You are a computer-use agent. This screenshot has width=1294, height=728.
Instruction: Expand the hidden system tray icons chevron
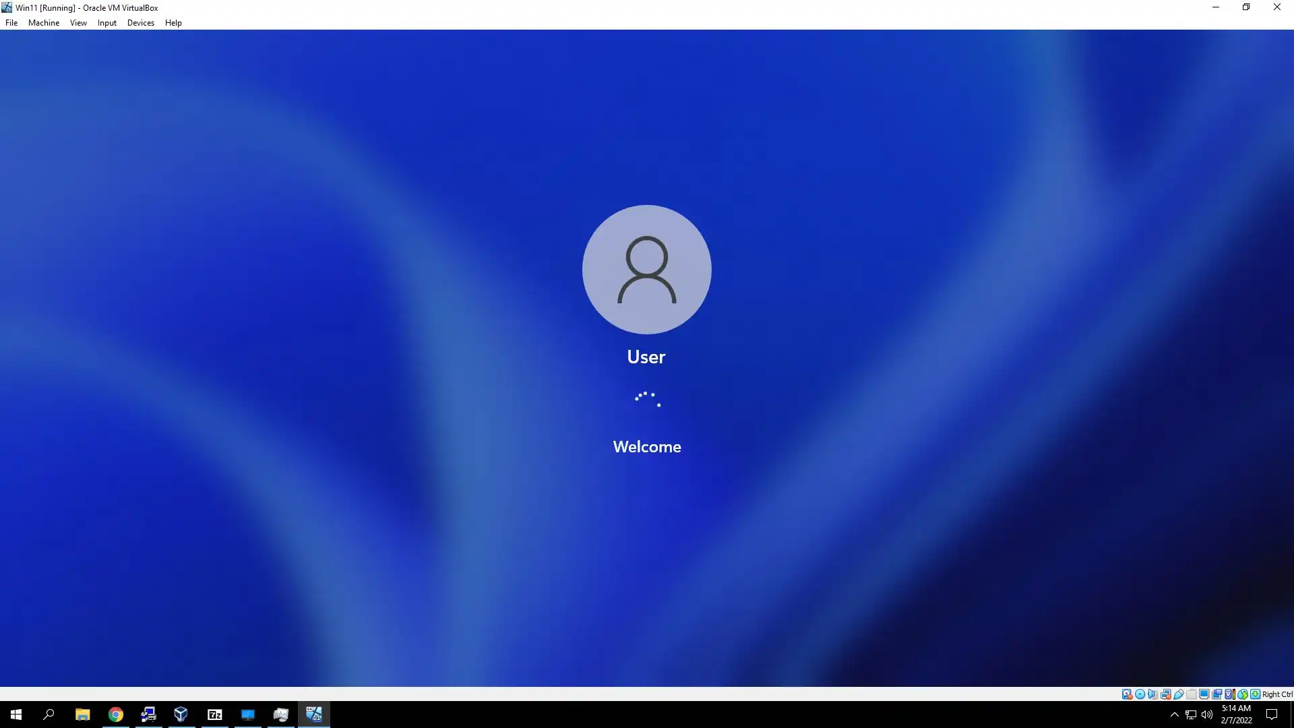(1174, 715)
